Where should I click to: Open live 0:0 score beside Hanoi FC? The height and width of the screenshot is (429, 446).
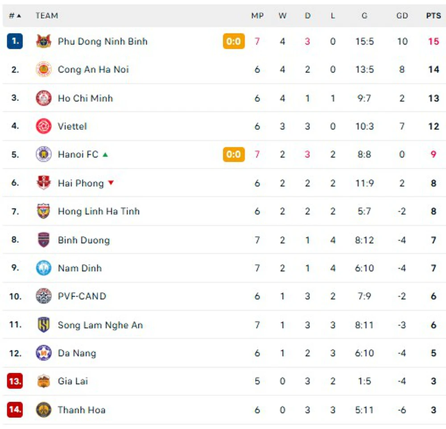[234, 155]
